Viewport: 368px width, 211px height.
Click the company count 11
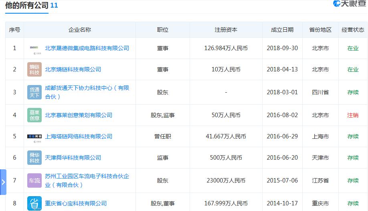(54, 5)
